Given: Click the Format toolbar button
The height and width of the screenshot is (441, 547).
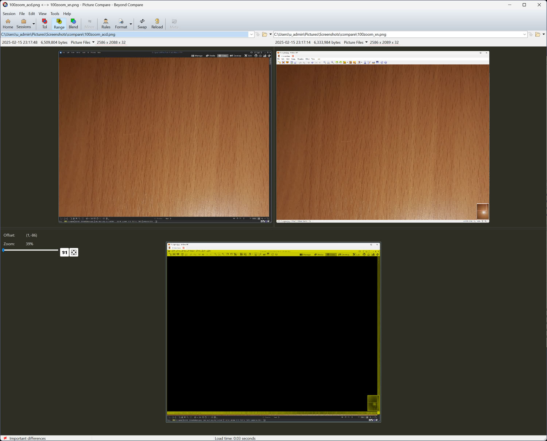Looking at the screenshot, I should (x=121, y=24).
